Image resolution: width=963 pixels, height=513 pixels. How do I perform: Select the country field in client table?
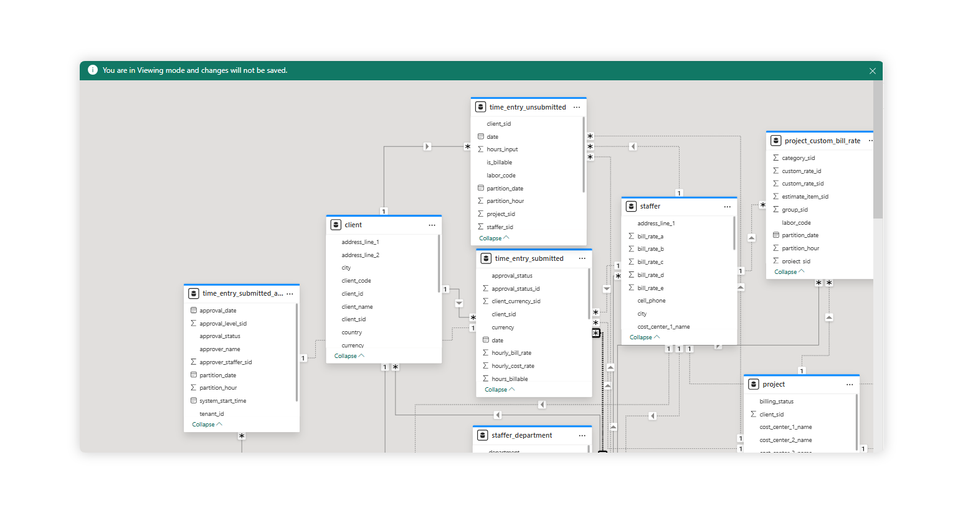(351, 332)
